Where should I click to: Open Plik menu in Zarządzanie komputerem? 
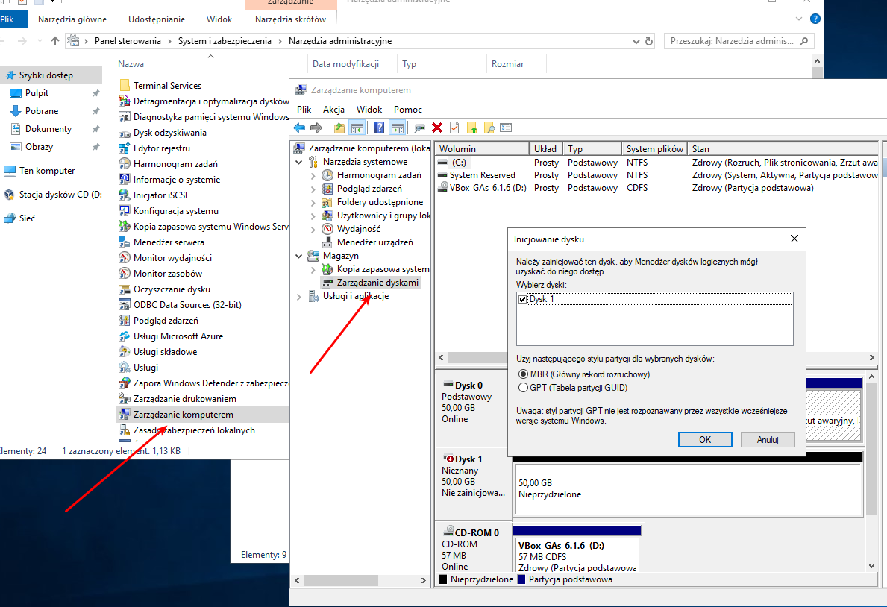click(304, 109)
